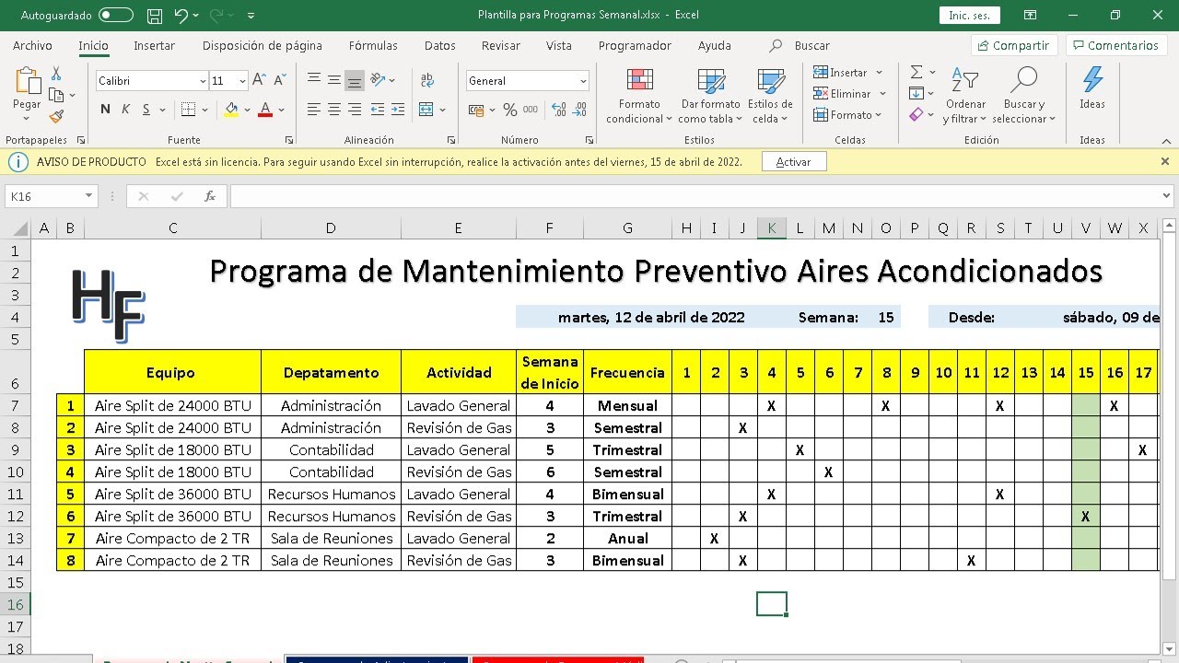1179x663 pixels.
Task: Increase font size with large A icon
Action: pos(259,81)
